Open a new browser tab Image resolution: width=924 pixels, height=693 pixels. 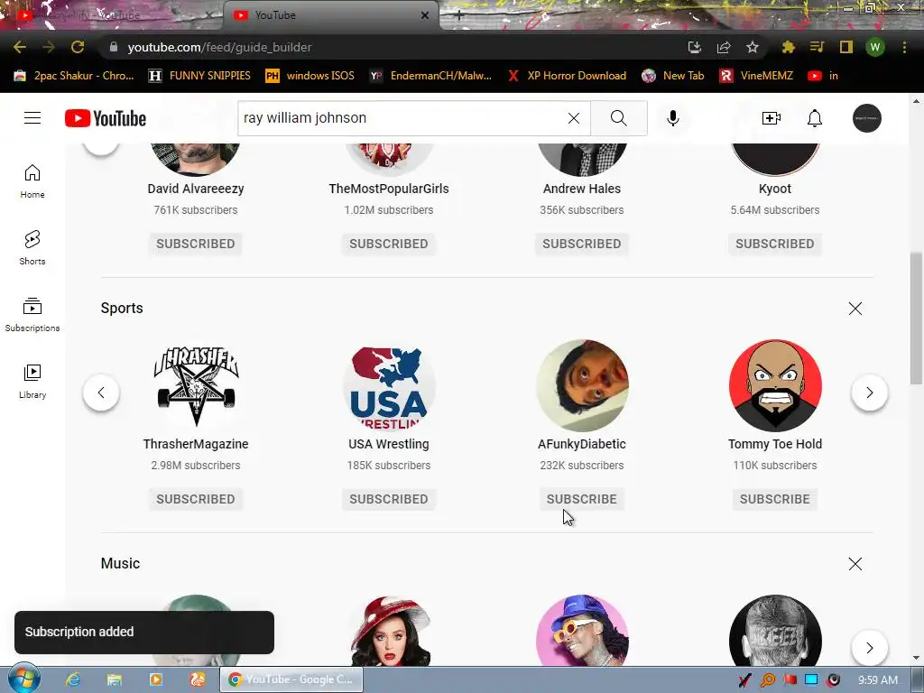458,16
